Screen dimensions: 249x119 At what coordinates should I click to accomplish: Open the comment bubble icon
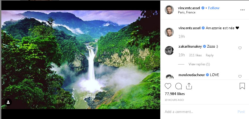point(179,86)
